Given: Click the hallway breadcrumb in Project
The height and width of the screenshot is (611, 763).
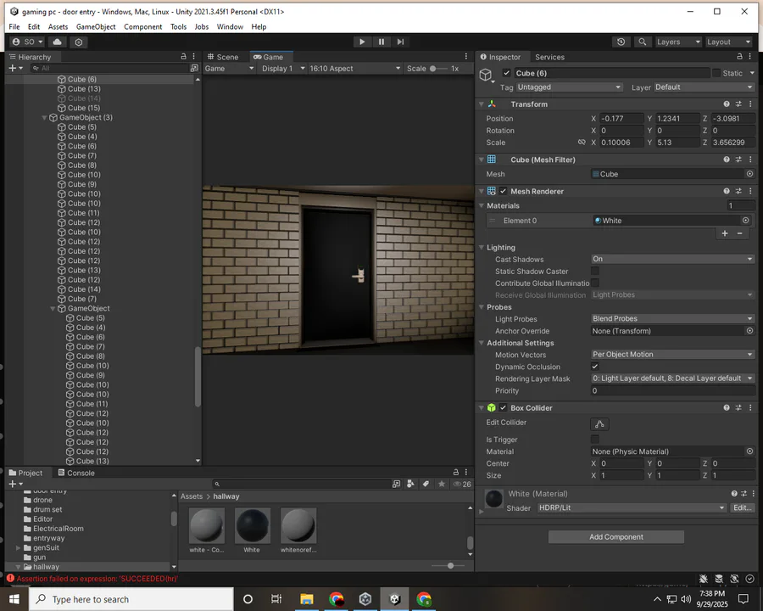Looking at the screenshot, I should (x=226, y=496).
